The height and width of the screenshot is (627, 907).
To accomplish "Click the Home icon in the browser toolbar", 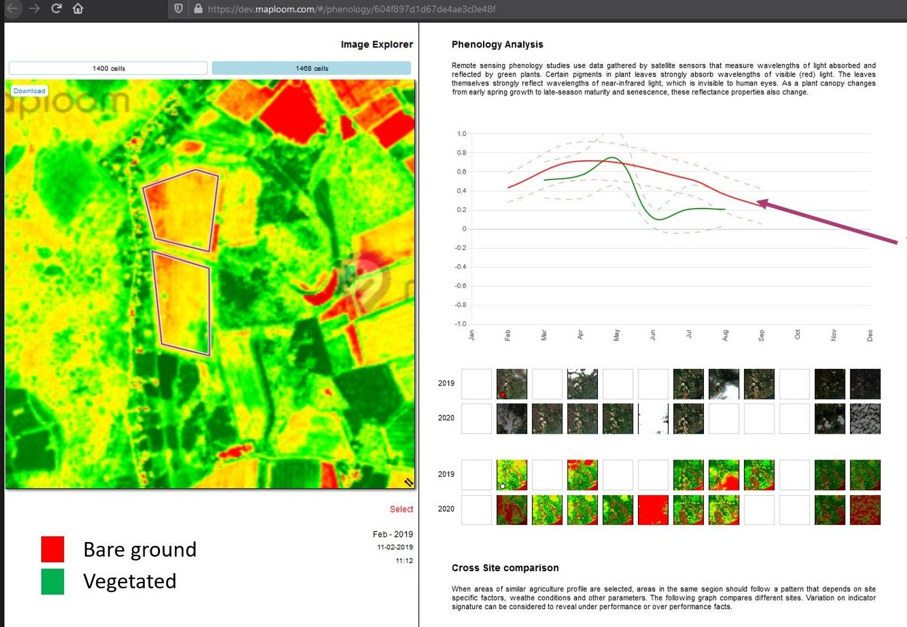I will click(77, 10).
